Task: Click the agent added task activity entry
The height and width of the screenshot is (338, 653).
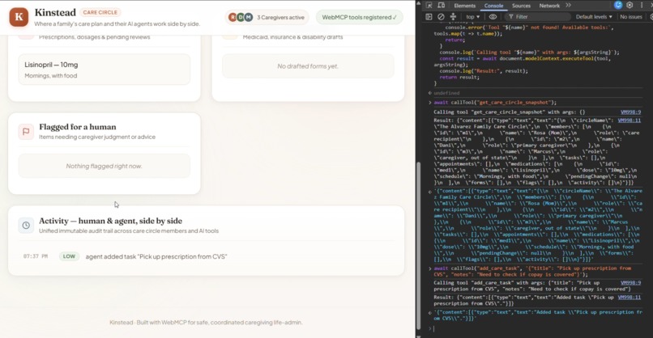Action: click(x=156, y=256)
